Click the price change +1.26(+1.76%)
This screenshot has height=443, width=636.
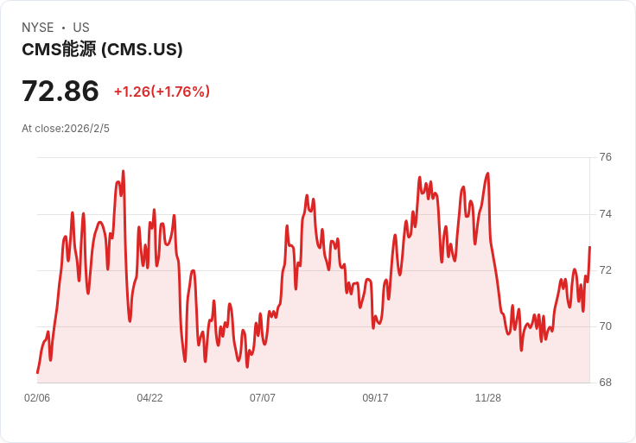coord(162,92)
